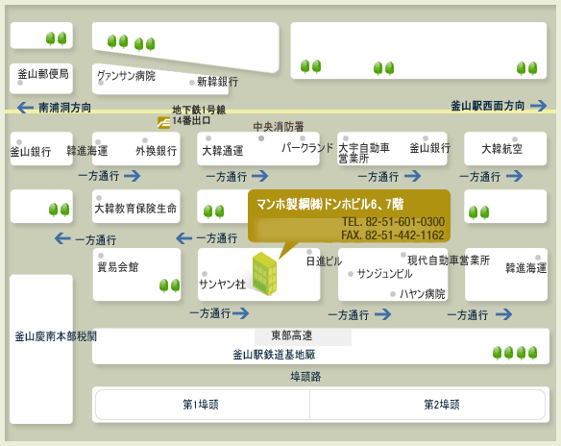
Task: Click the tree pair beside 貿易会館
Action: click(169, 285)
